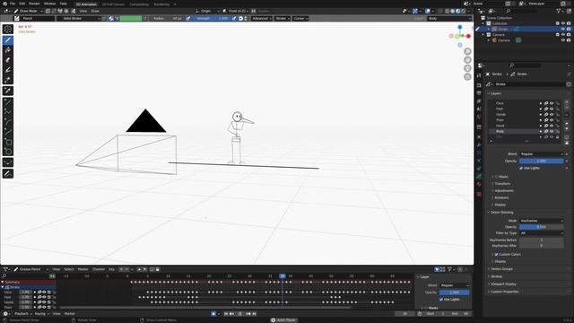Click the Summary channel row in dope sheet
The height and width of the screenshot is (323, 574).
29,282
